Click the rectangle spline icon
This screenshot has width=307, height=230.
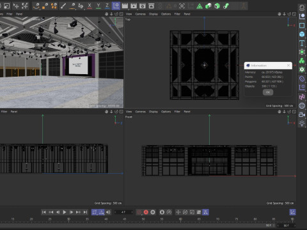(x=302, y=26)
